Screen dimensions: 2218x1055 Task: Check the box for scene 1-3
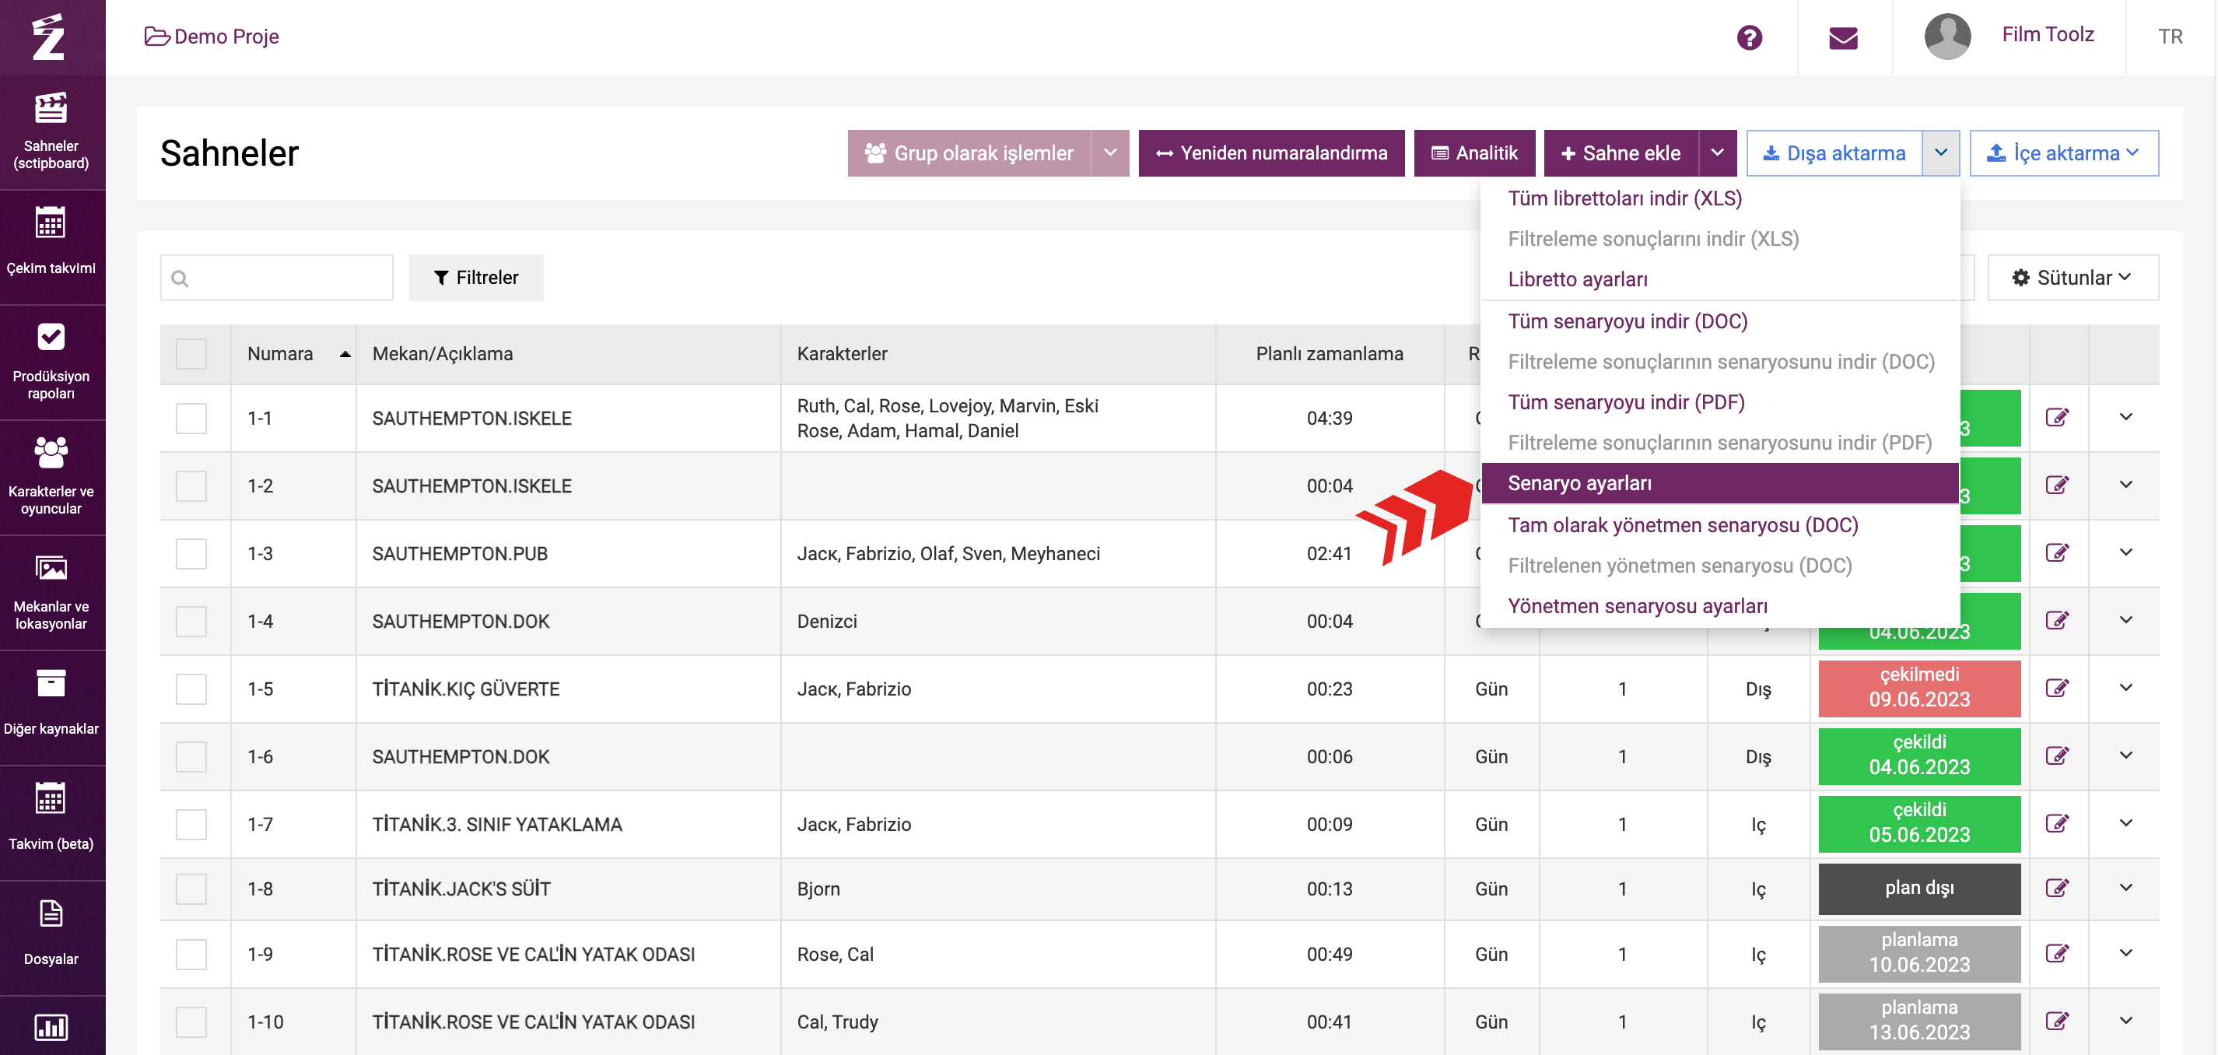click(191, 554)
